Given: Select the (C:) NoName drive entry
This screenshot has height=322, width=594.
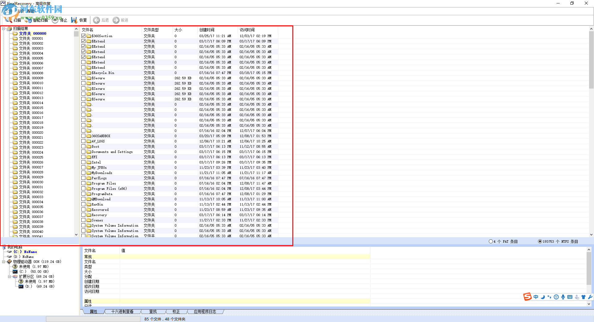Looking at the screenshot, I should (x=25, y=252).
